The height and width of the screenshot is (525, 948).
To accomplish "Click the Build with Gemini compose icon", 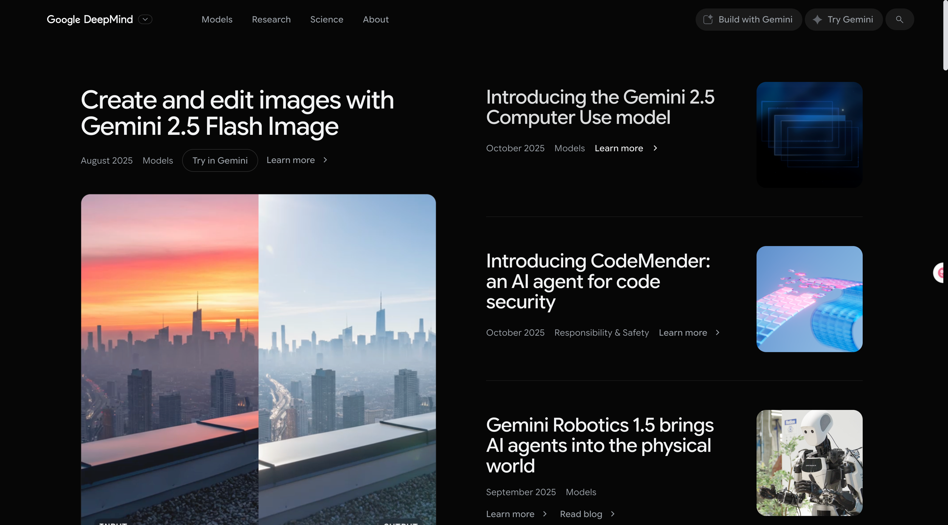I will (x=708, y=19).
